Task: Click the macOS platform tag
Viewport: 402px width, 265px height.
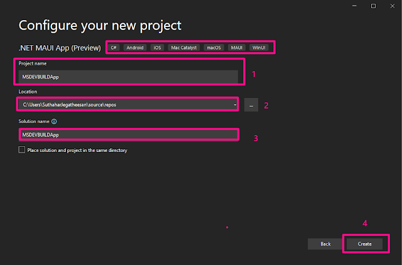Action: pyautogui.click(x=215, y=47)
